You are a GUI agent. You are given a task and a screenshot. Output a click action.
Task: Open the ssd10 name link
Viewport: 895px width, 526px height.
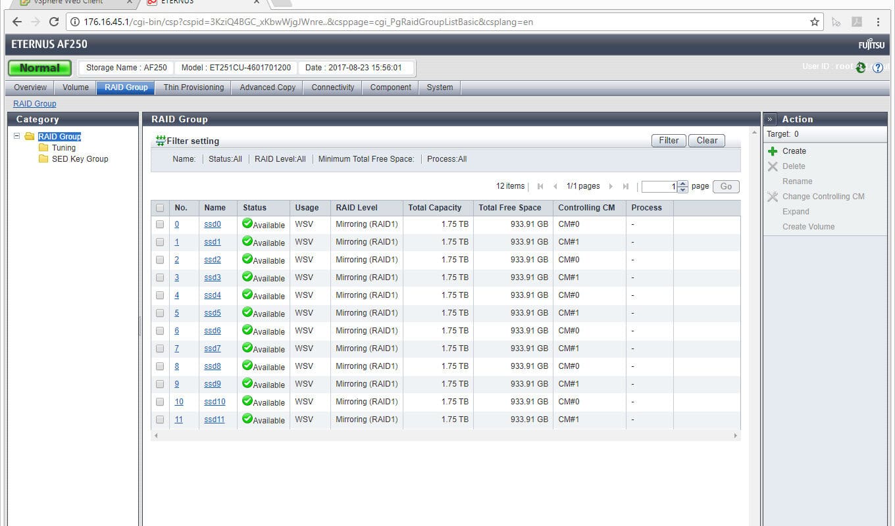coord(215,402)
